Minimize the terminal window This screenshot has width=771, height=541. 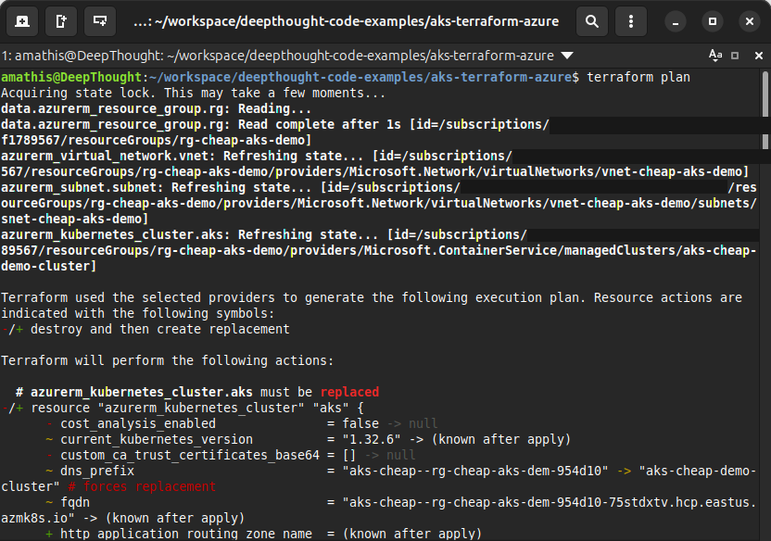[676, 22]
